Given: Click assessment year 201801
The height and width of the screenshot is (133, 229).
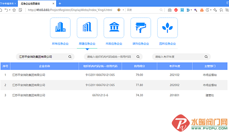Looking at the screenshot, I should pyautogui.click(x=174, y=95).
